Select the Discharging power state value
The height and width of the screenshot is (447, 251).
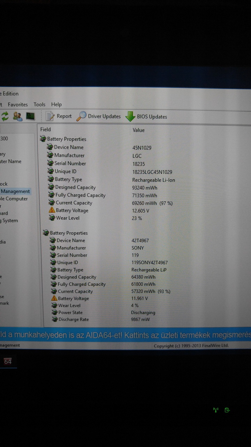(x=143, y=313)
